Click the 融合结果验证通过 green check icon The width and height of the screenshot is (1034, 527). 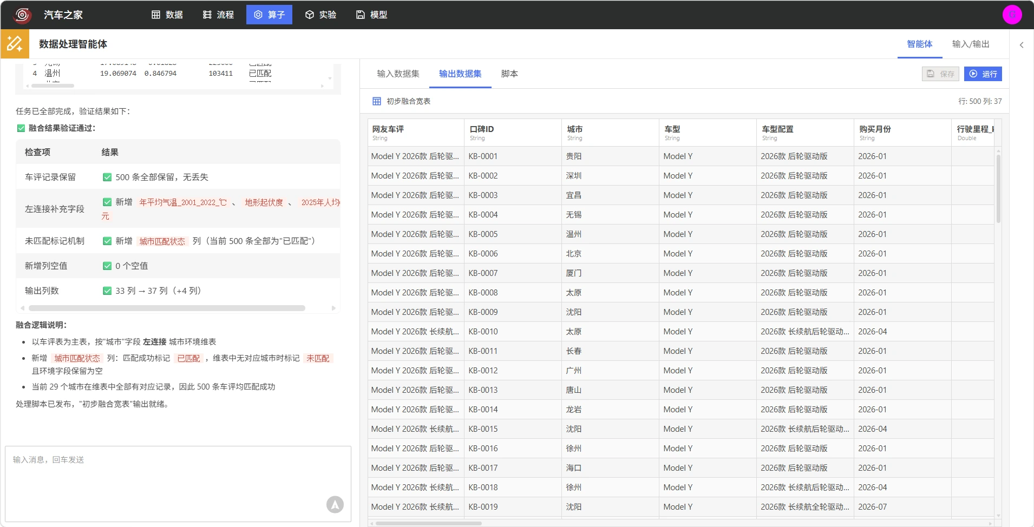21,128
